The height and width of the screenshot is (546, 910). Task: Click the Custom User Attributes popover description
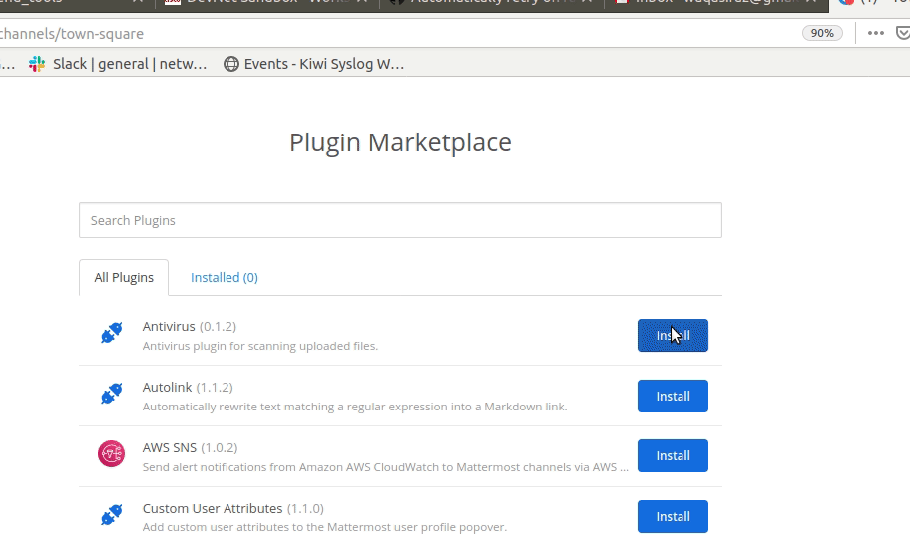pyautogui.click(x=324, y=527)
